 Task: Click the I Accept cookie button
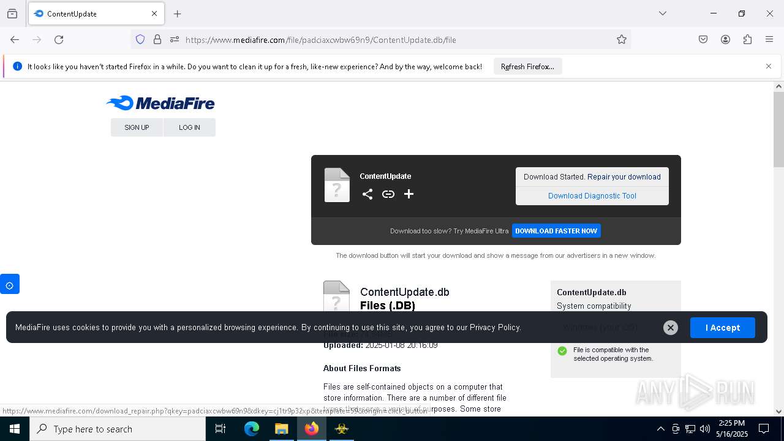click(723, 328)
